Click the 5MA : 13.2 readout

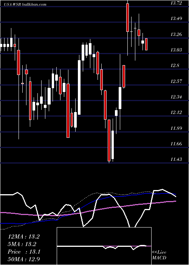[22, 244]
